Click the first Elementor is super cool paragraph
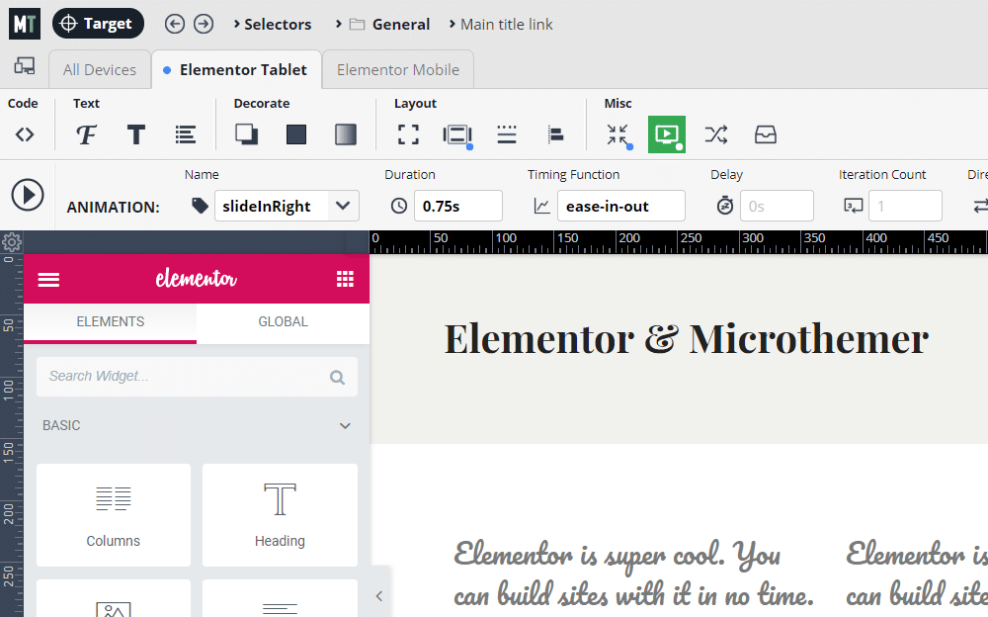 [633, 574]
